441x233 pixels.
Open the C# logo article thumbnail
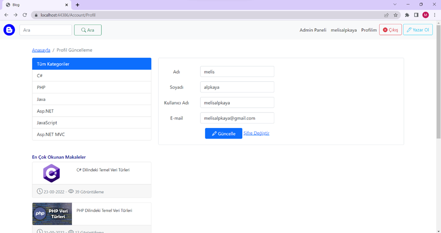[x=51, y=173]
